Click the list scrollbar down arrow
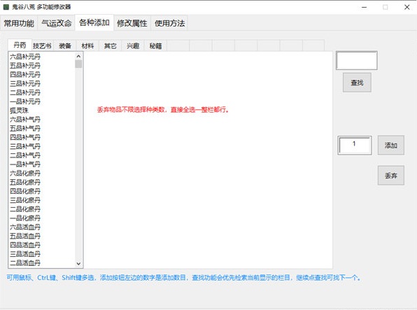The height and width of the screenshot is (310, 417). pyautogui.click(x=78, y=263)
